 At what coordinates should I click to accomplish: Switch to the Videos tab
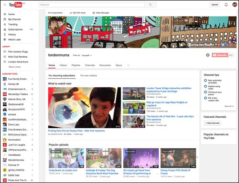point(63,65)
